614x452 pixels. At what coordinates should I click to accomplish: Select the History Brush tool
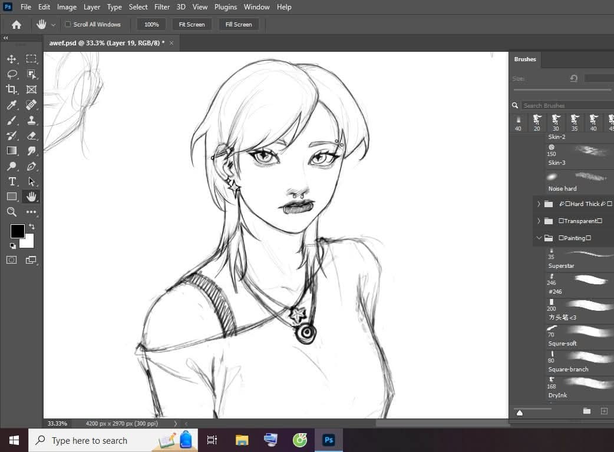click(12, 136)
